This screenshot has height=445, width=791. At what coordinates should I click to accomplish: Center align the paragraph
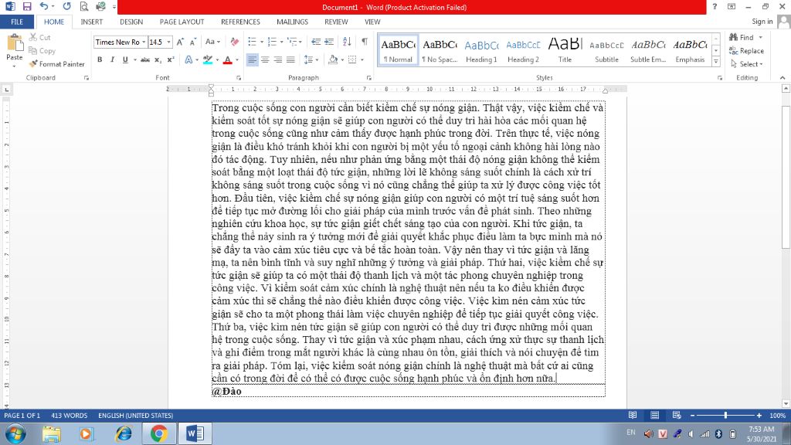(x=265, y=59)
